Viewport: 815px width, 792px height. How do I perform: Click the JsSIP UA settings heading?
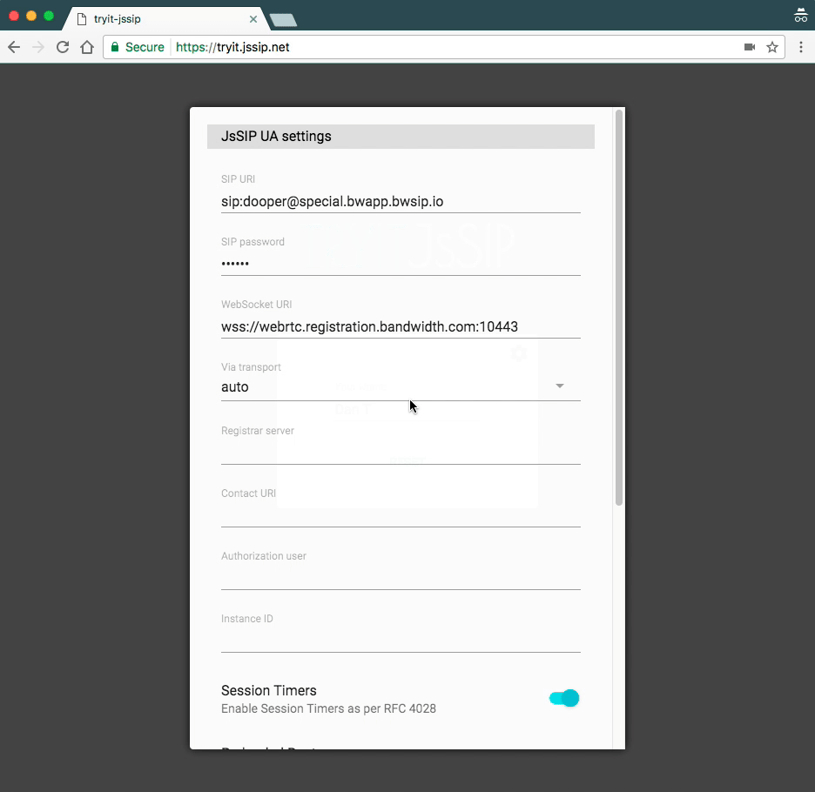[x=276, y=136]
